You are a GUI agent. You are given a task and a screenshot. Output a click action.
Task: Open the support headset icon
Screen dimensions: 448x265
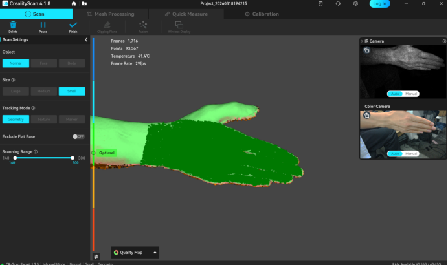pos(338,3)
